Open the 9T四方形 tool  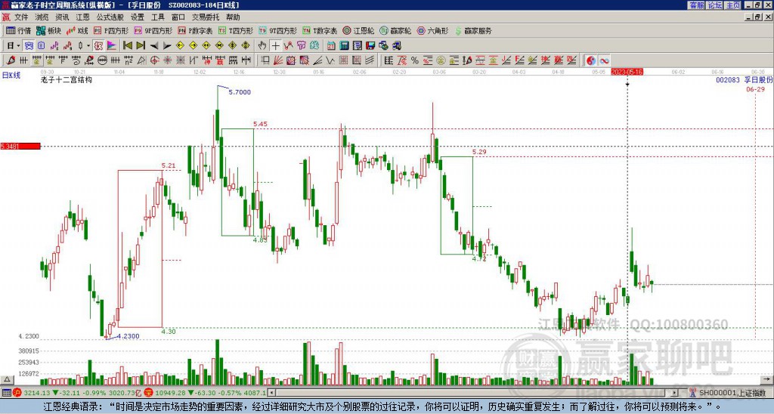[278, 30]
